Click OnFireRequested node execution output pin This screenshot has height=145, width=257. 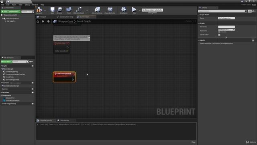point(73,80)
